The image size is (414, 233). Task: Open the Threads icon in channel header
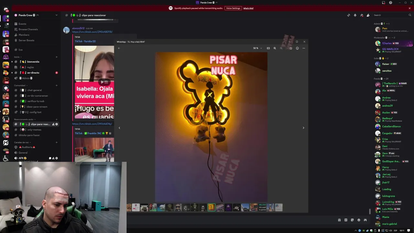(x=348, y=15)
